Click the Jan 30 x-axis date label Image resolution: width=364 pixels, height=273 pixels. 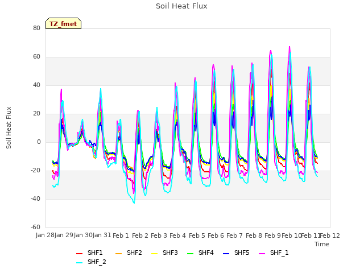coord(83,235)
